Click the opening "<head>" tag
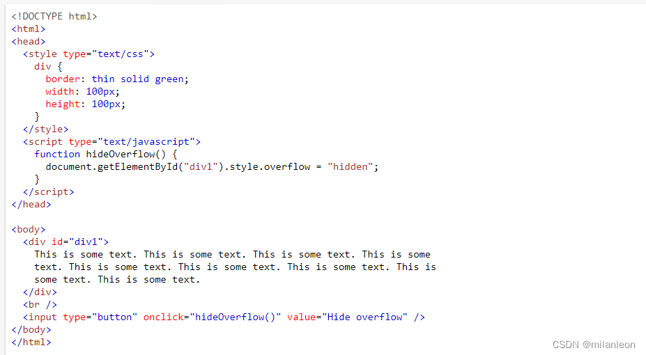 point(29,42)
